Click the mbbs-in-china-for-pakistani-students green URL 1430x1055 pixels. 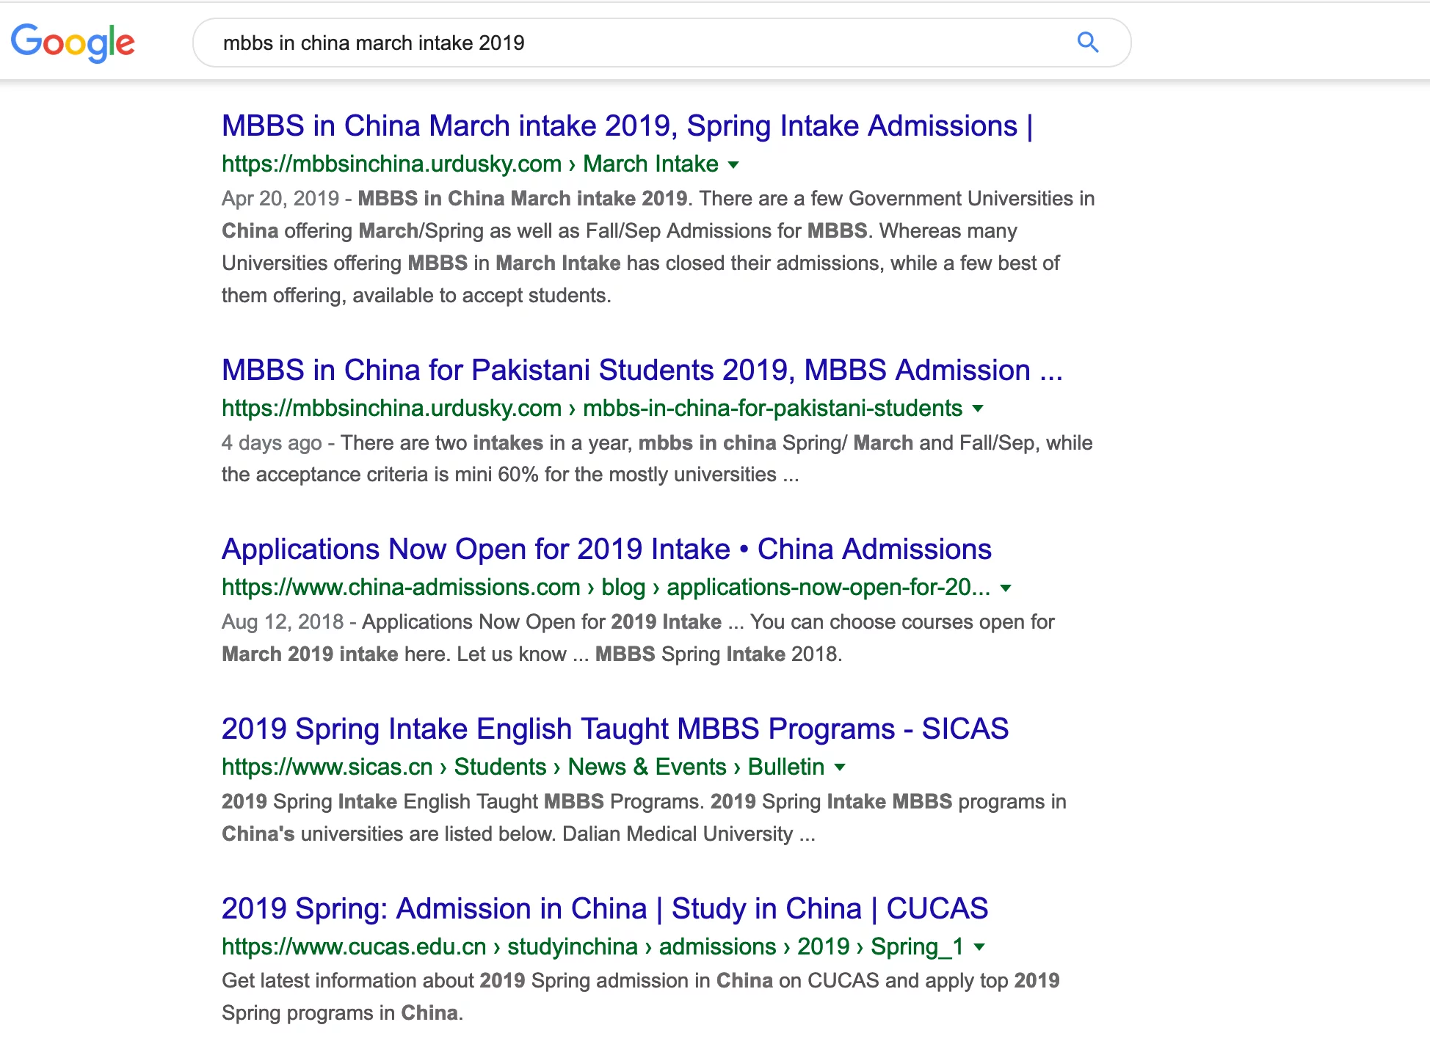point(592,409)
